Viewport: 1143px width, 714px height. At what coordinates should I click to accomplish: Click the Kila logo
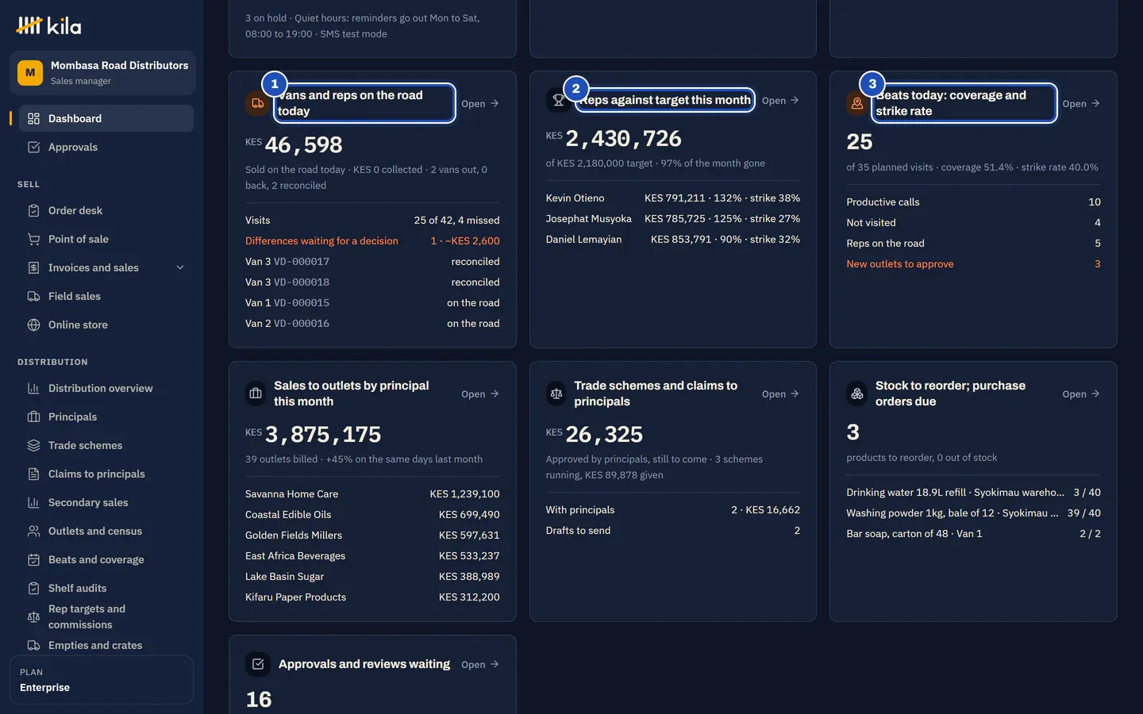point(48,25)
